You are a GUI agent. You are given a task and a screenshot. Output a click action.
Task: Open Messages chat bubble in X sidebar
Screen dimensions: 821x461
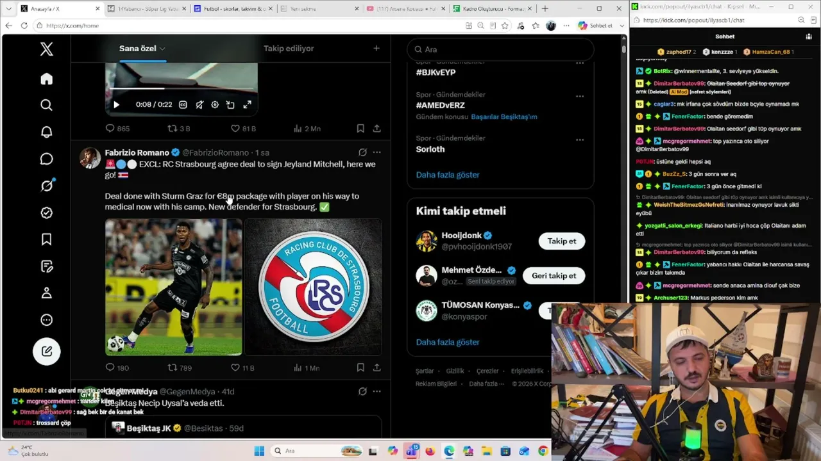tap(46, 159)
